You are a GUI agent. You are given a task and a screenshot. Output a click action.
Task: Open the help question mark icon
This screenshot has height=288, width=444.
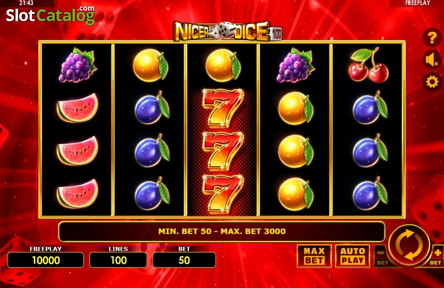432,38
